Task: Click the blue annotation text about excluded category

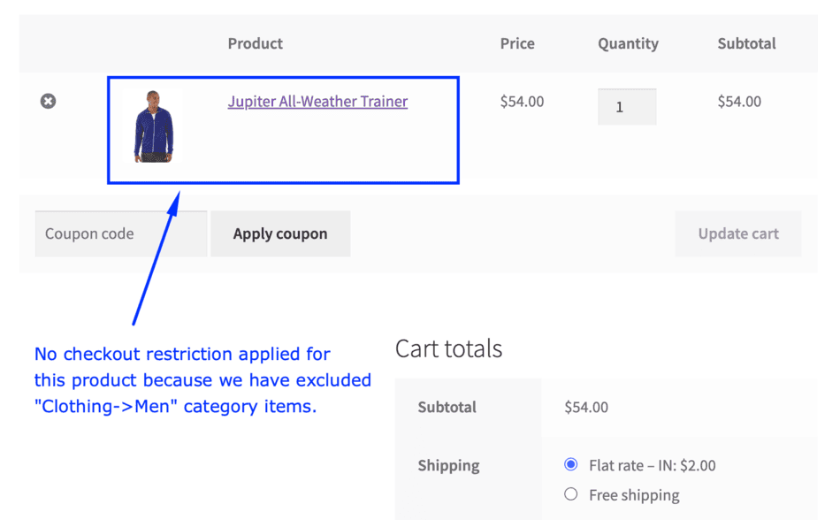Action: tap(202, 380)
